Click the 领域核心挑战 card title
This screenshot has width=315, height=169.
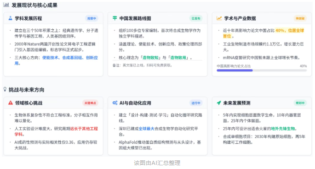click(x=29, y=103)
